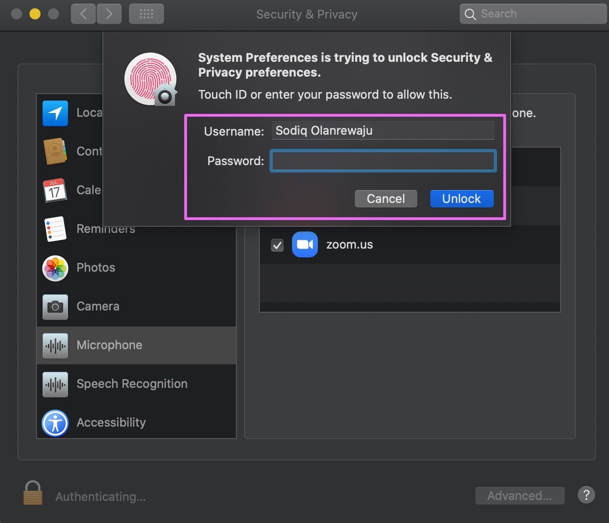This screenshot has width=609, height=523.
Task: Go back with the left chevron button
Action: coord(83,14)
